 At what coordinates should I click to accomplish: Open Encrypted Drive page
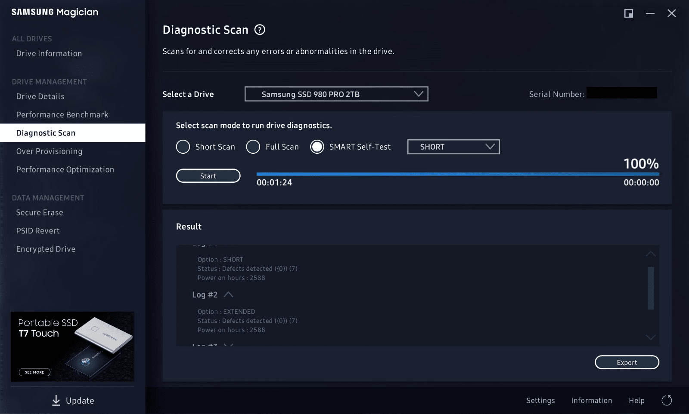(46, 249)
